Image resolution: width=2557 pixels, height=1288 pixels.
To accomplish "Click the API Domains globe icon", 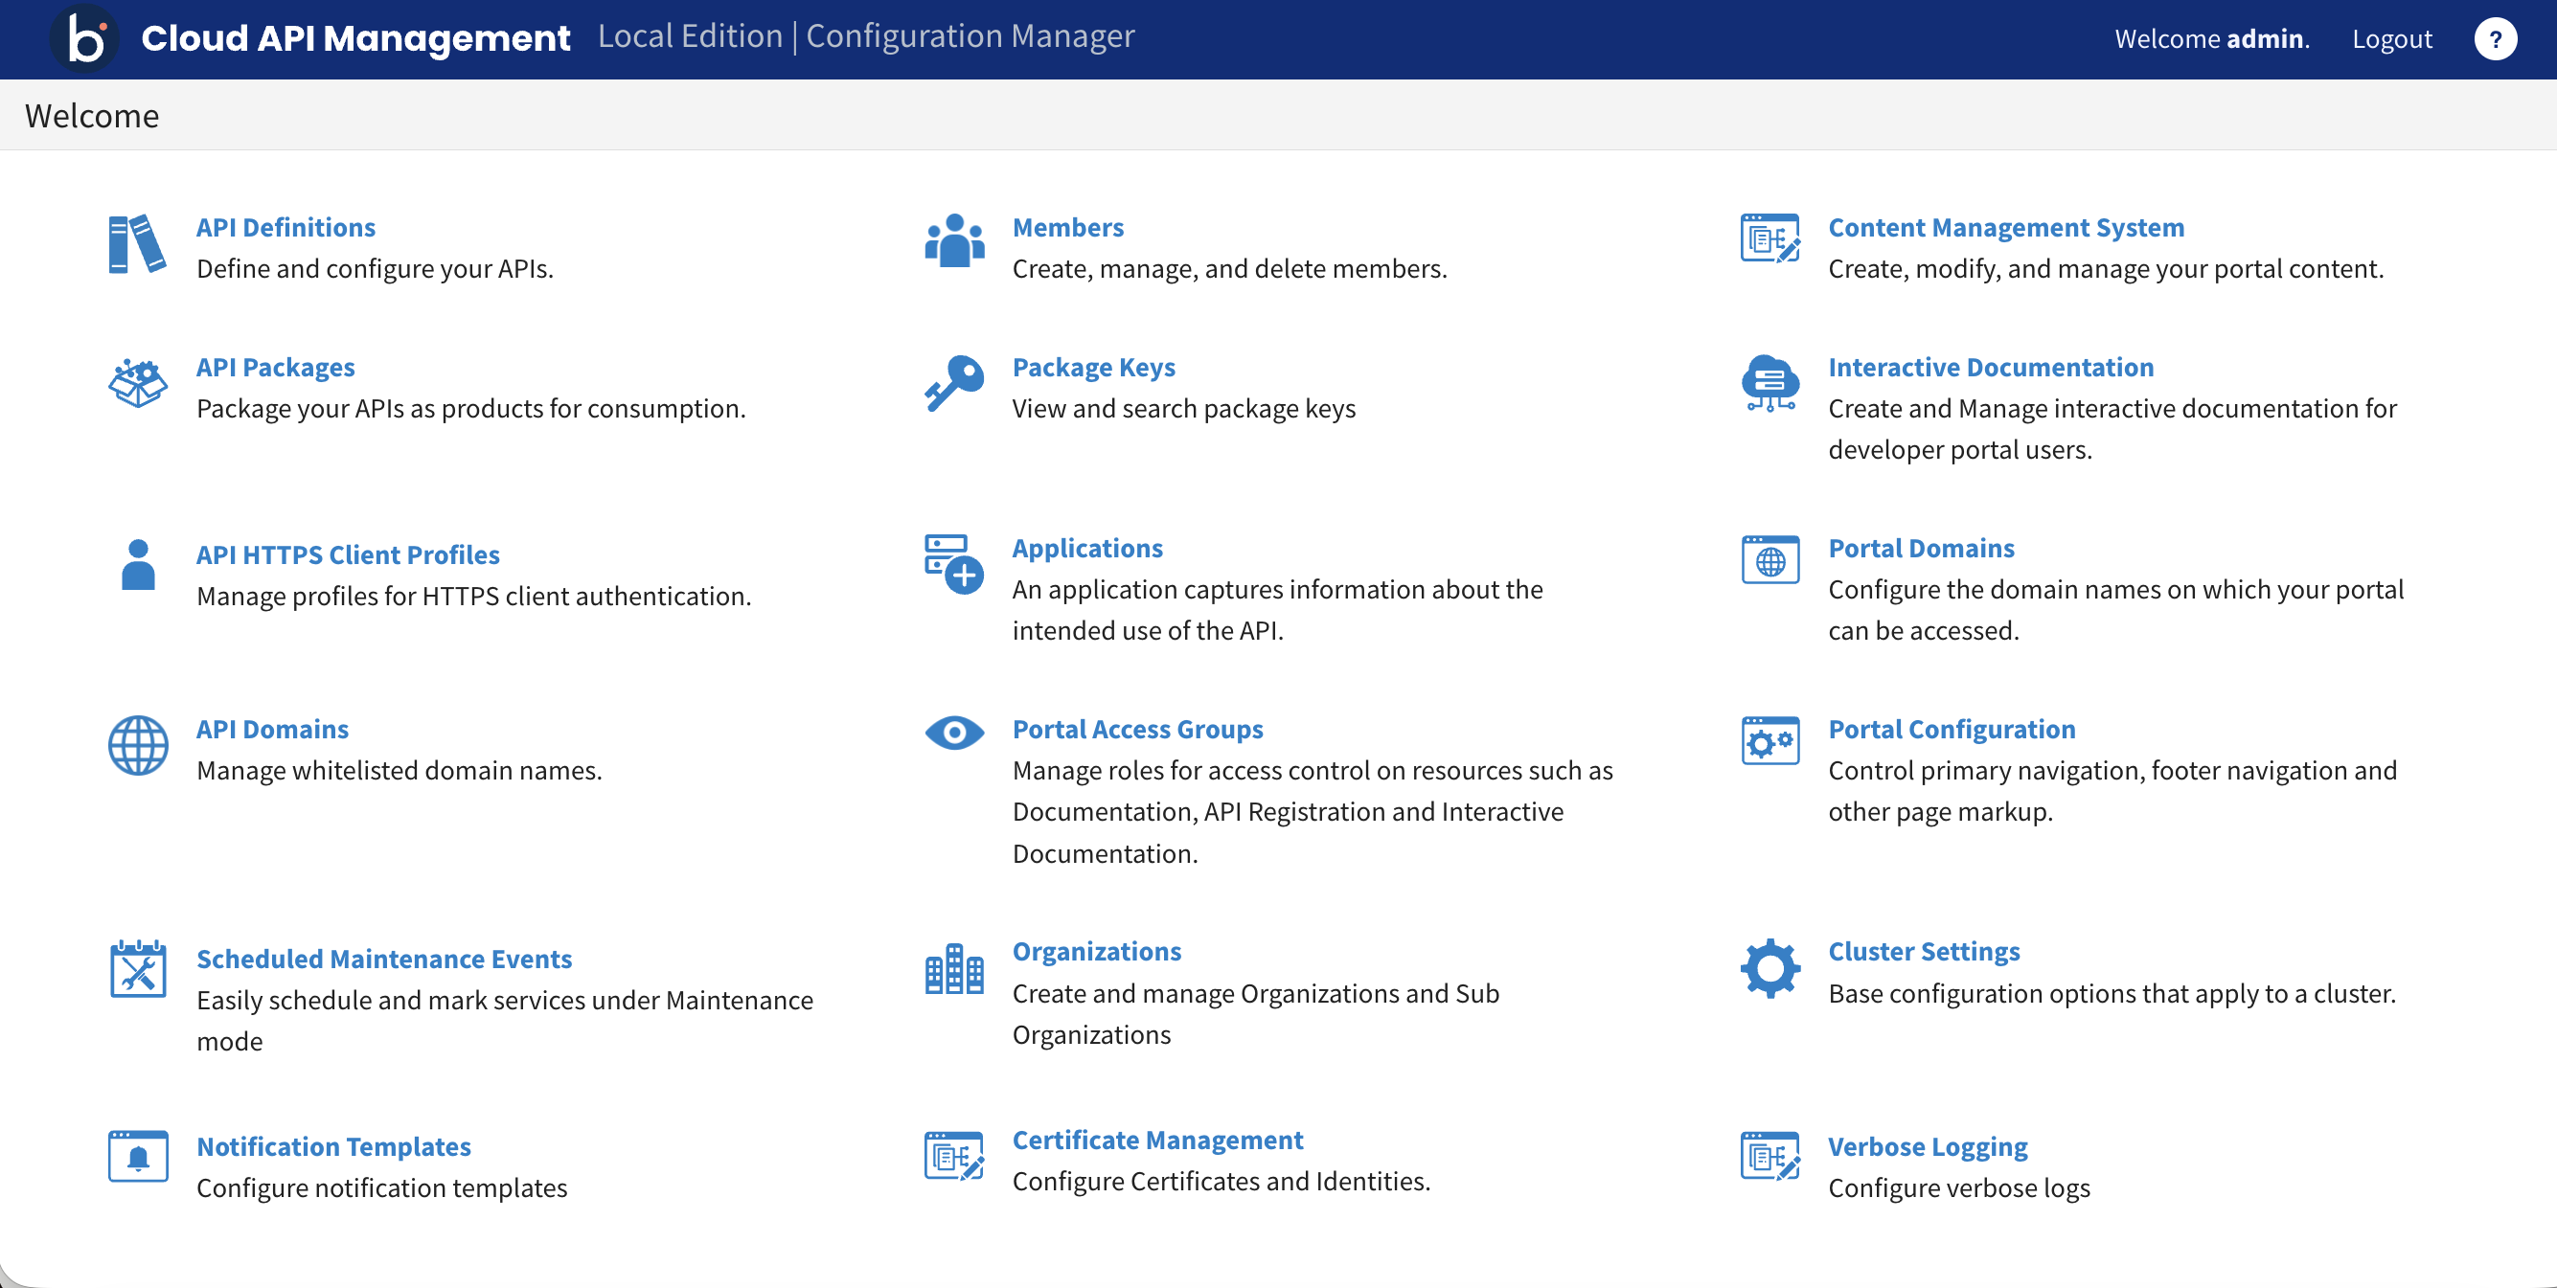I will pyautogui.click(x=138, y=745).
